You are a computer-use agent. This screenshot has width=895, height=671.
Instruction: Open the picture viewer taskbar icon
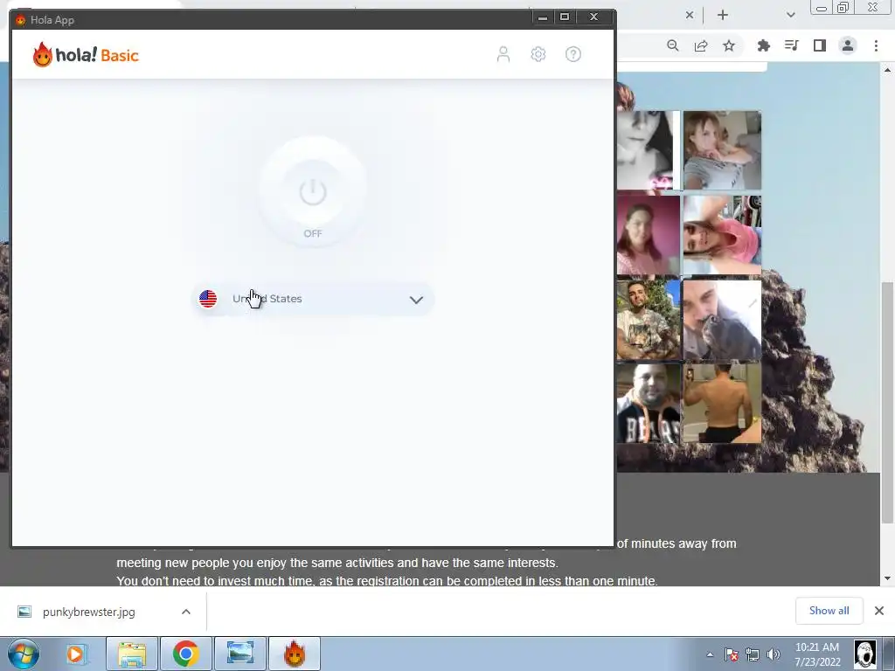(239, 654)
